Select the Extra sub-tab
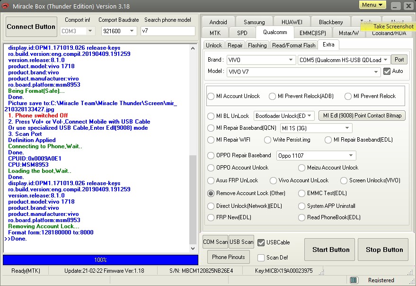Screen dimensions: 416x286 (x=328, y=45)
